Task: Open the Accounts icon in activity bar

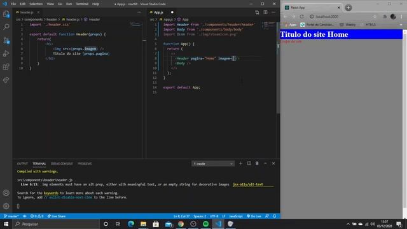Action: (6, 193)
